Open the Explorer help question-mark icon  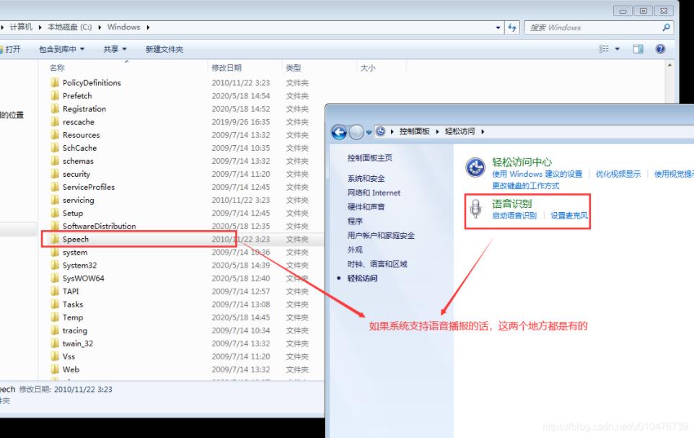pos(660,49)
